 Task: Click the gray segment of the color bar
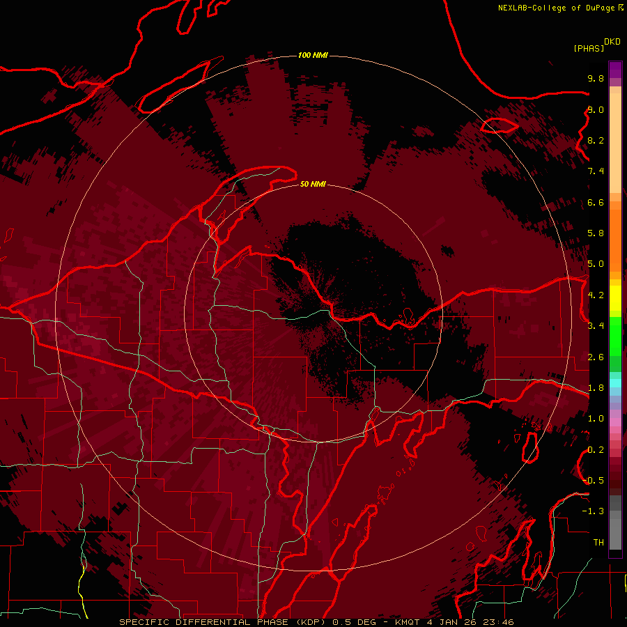coord(615,524)
